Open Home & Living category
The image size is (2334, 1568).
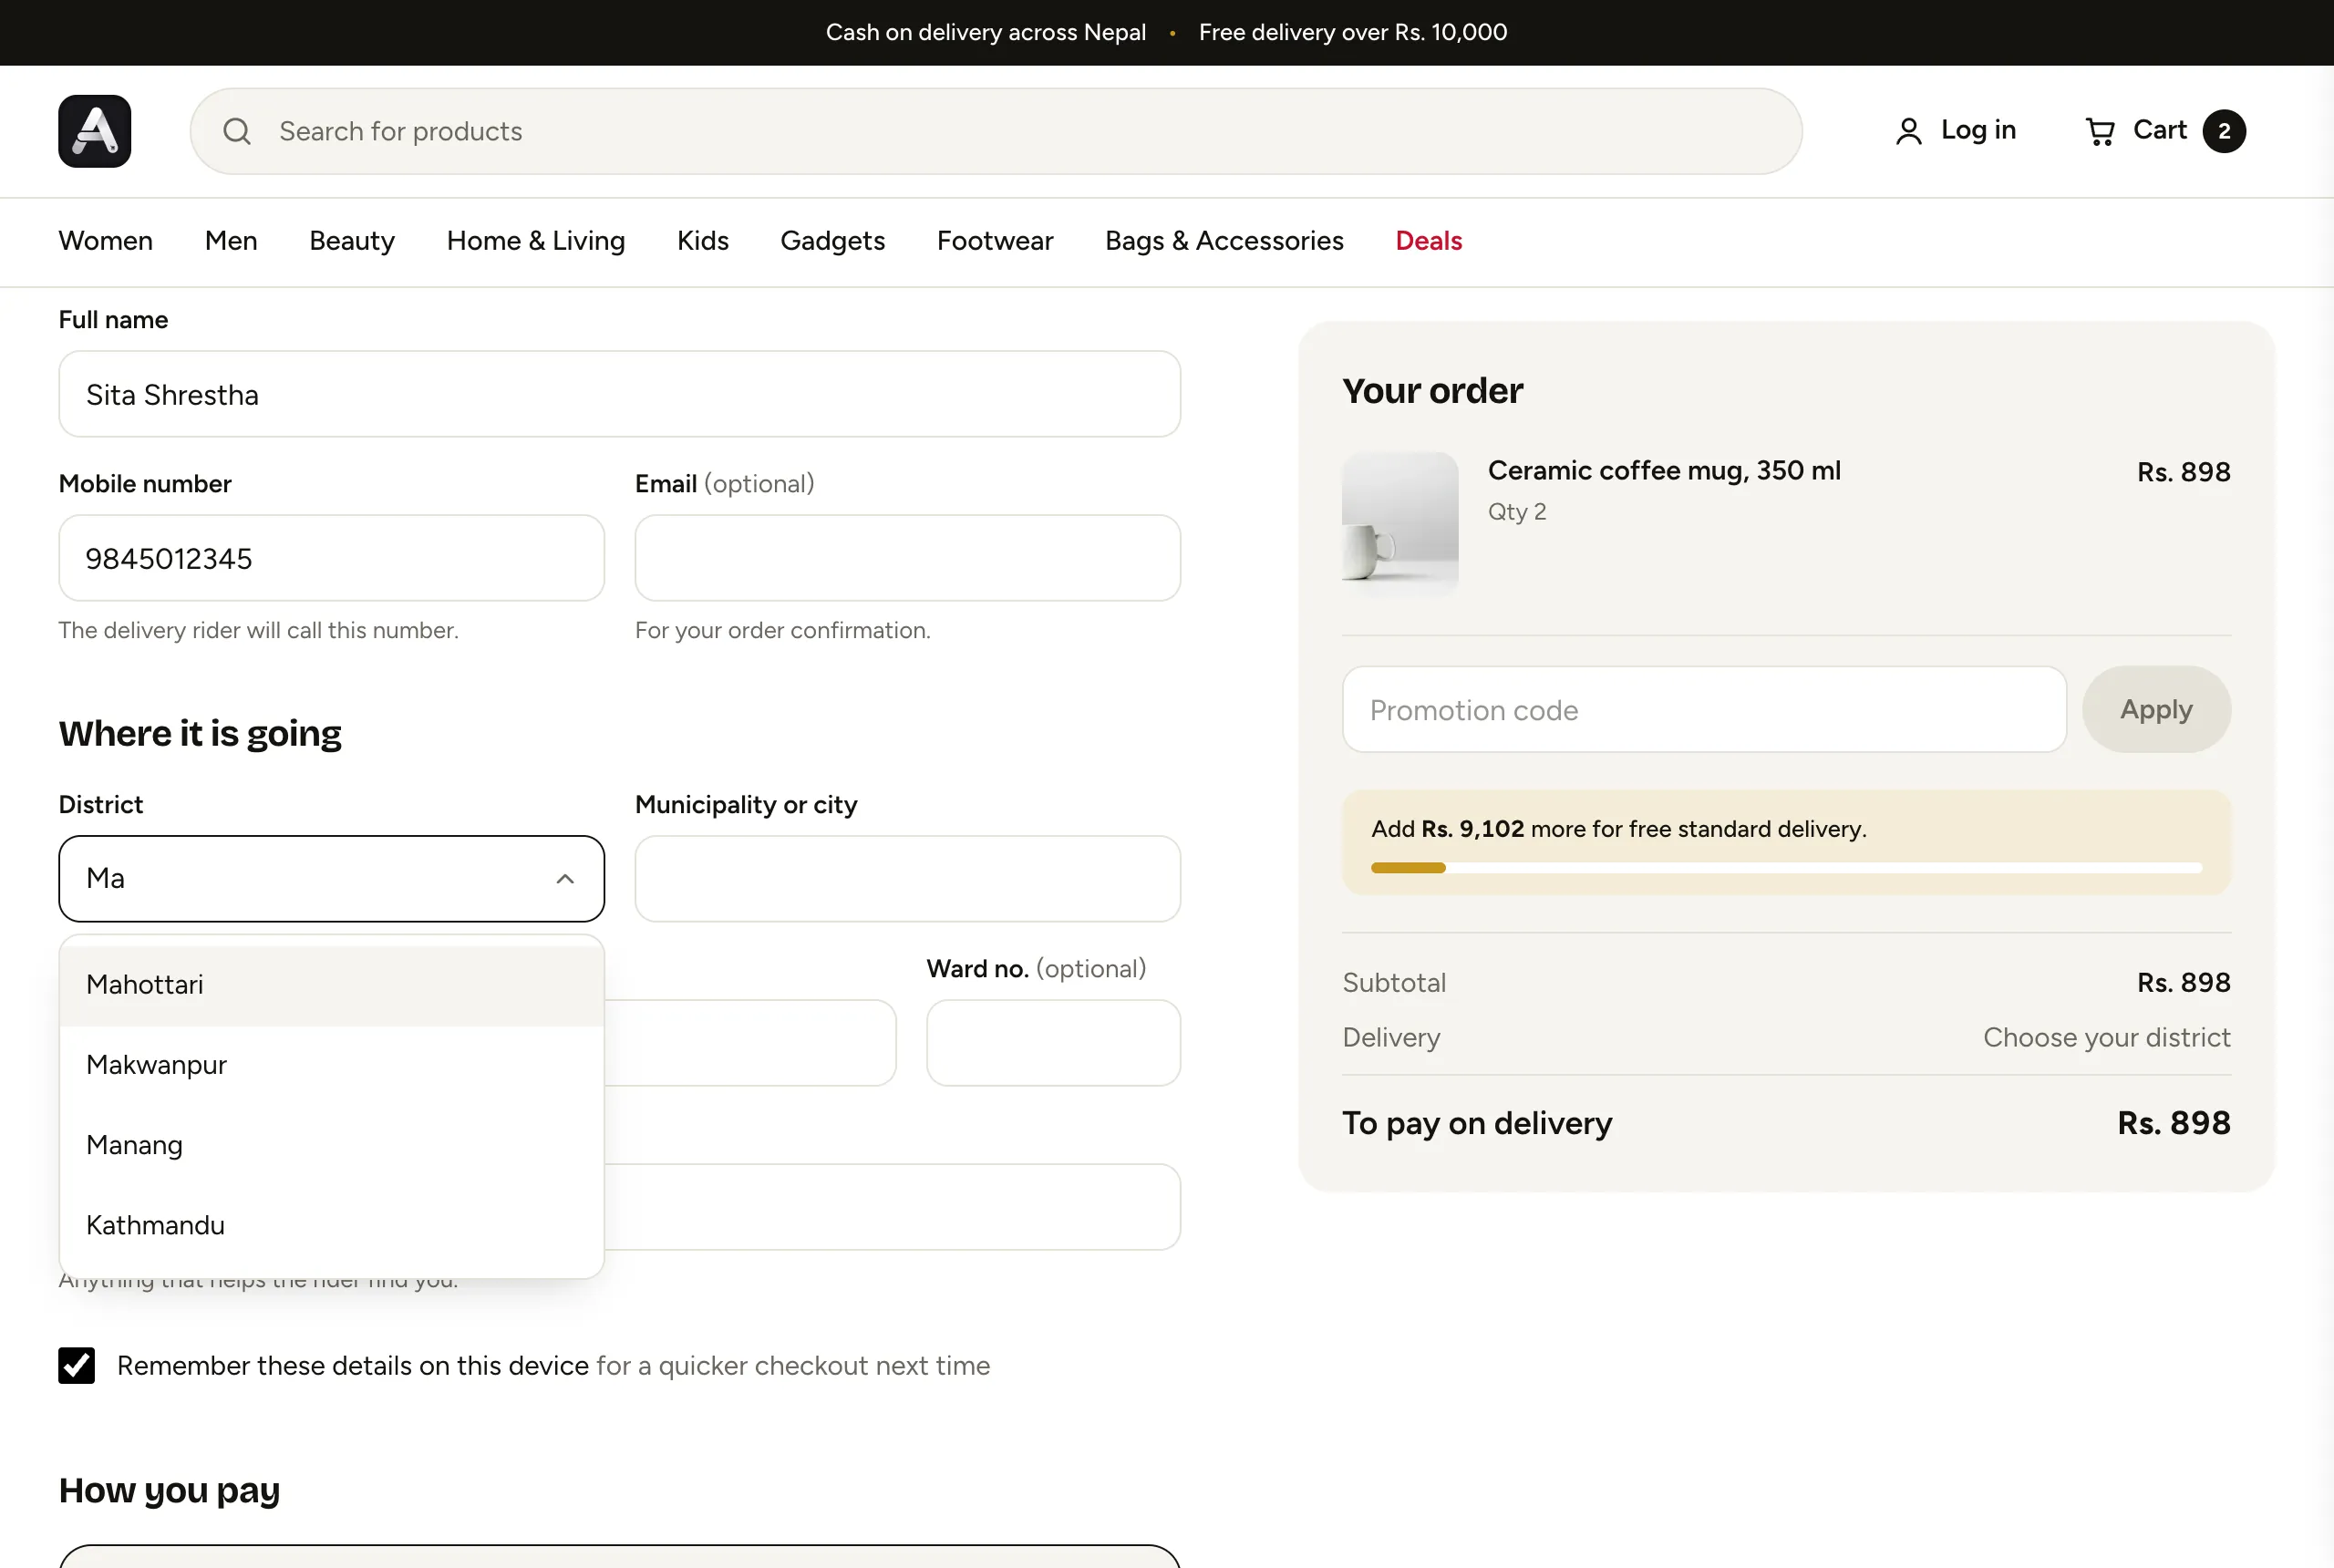[x=536, y=241]
